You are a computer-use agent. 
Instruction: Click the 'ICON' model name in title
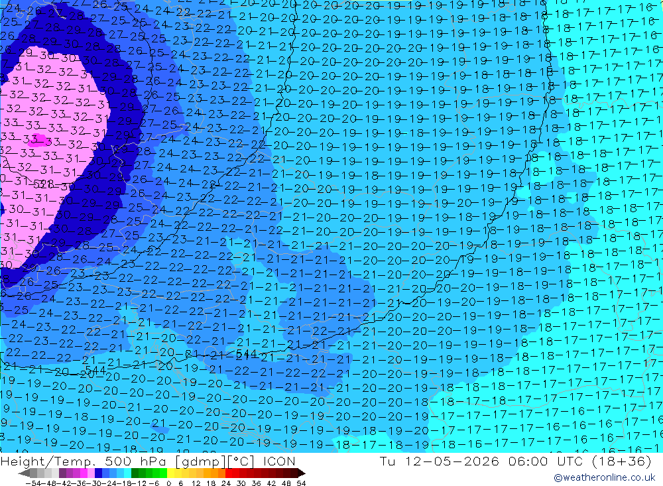tap(279, 461)
